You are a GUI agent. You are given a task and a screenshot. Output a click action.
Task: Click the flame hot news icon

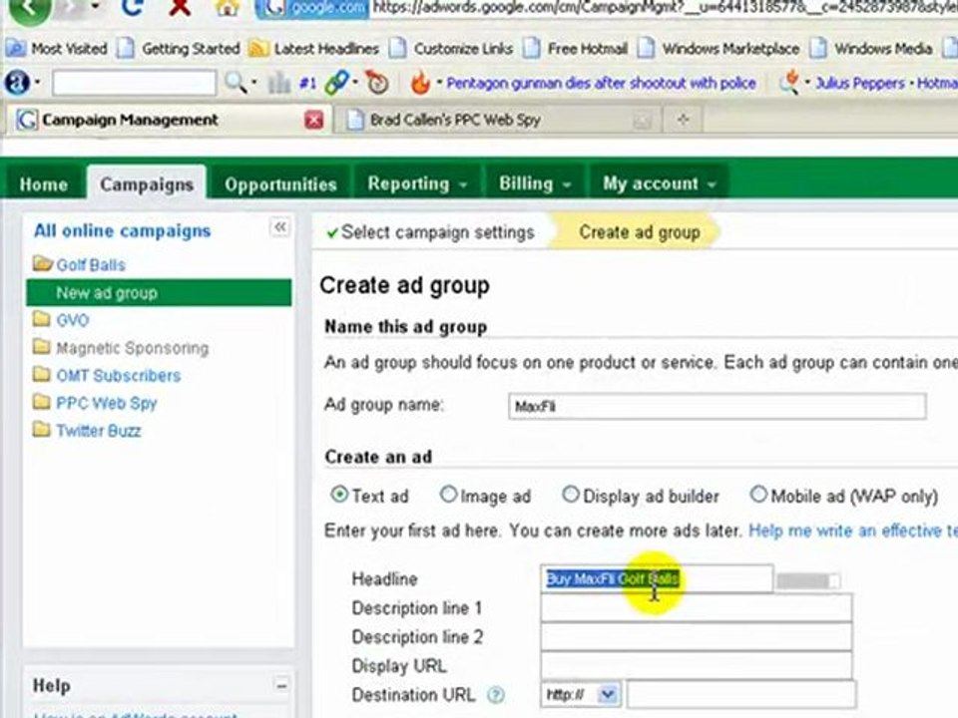[x=420, y=83]
